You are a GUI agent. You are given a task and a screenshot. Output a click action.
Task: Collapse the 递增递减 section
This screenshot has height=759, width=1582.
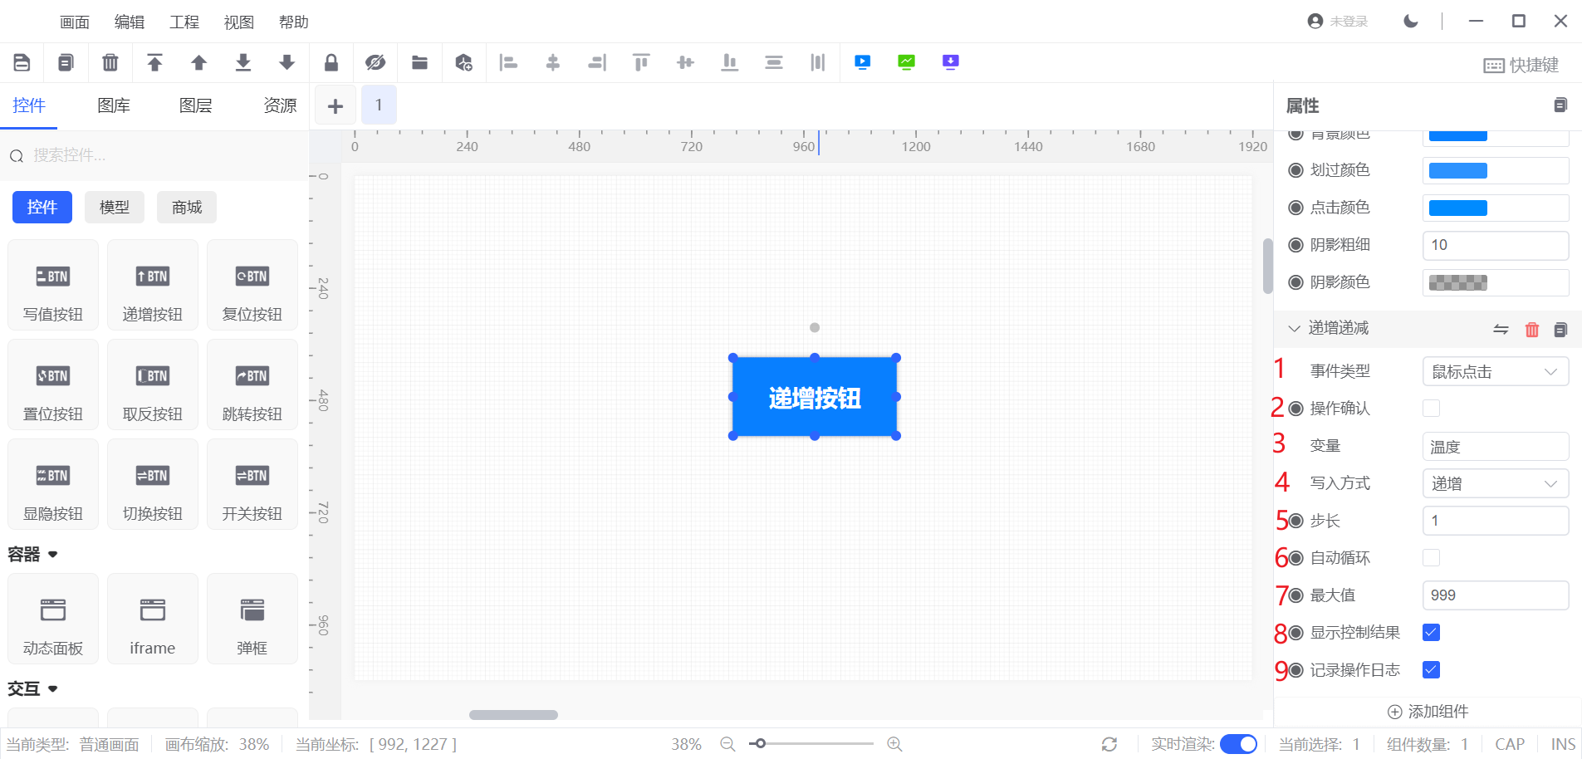pyautogui.click(x=1294, y=329)
